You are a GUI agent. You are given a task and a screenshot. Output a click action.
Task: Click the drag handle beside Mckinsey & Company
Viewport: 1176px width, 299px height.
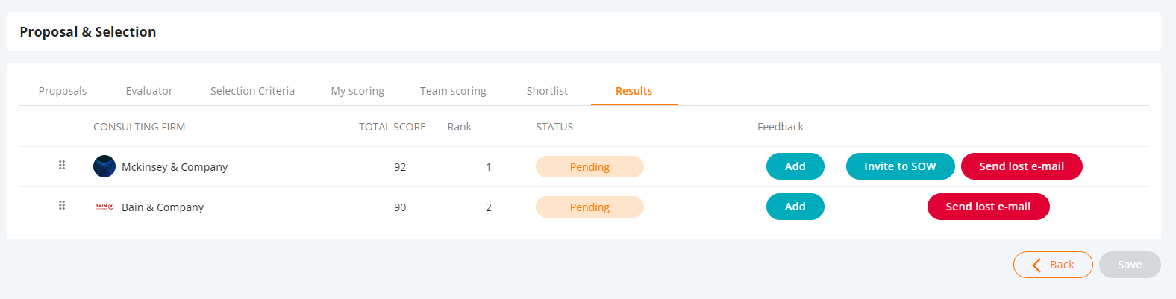tap(62, 165)
